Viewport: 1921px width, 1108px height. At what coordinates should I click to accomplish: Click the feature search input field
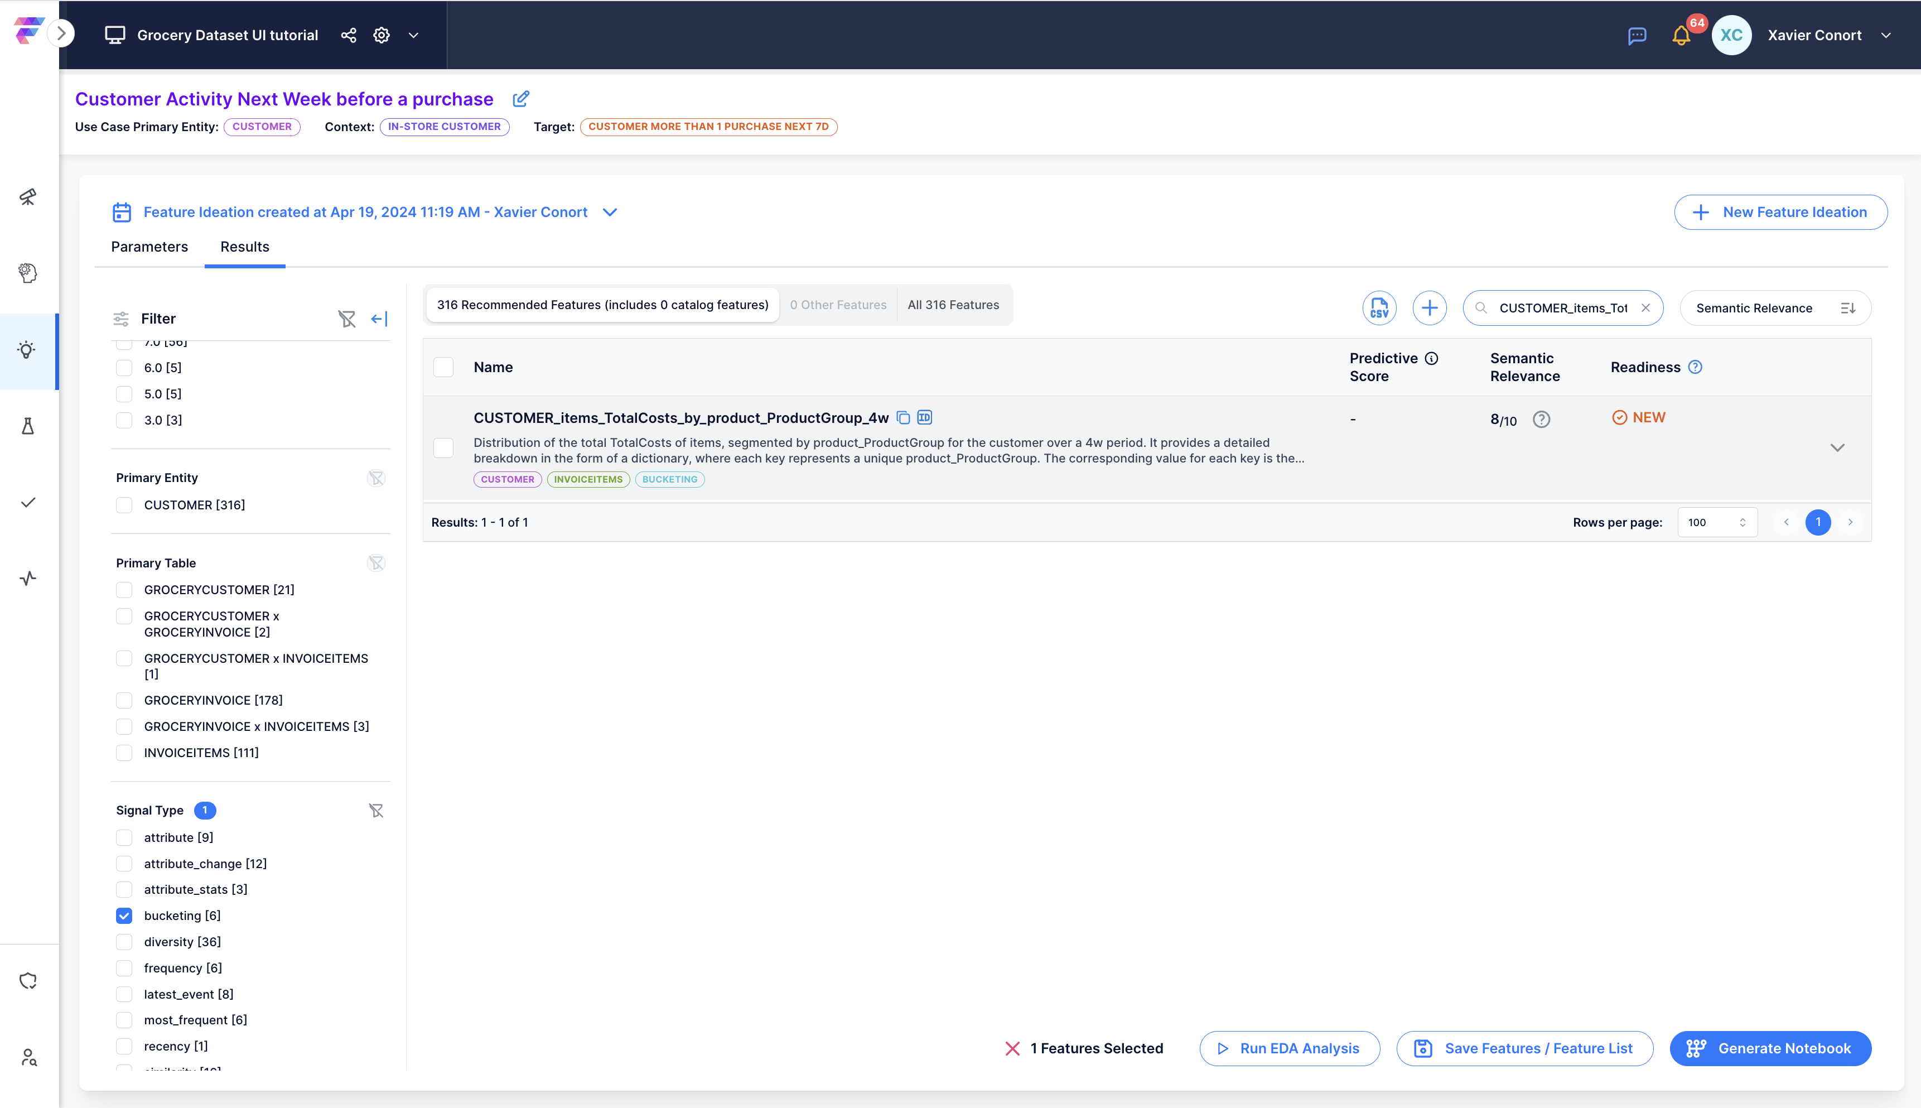tap(1563, 308)
